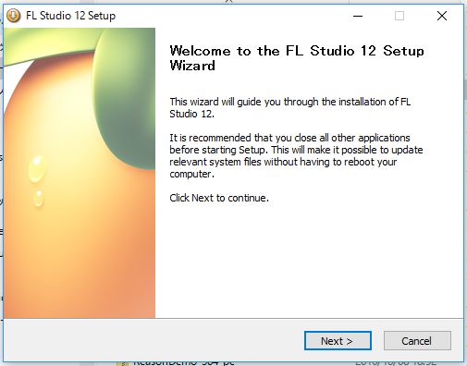Screen dimensions: 467x366
Task: Click the "This wizard will guide you" paragraph
Action: coord(290,107)
